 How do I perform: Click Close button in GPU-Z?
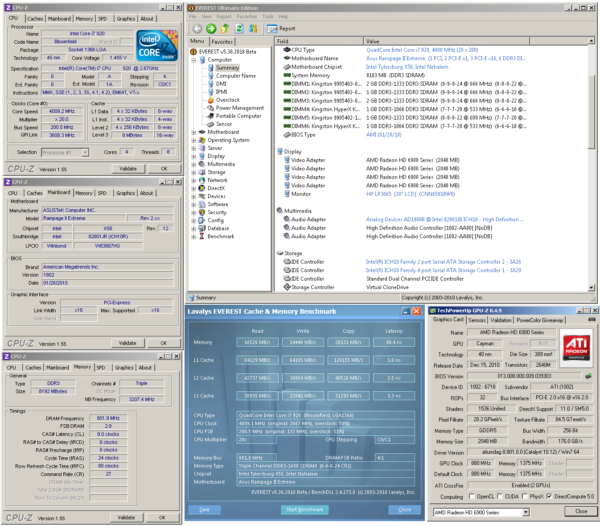point(581,511)
